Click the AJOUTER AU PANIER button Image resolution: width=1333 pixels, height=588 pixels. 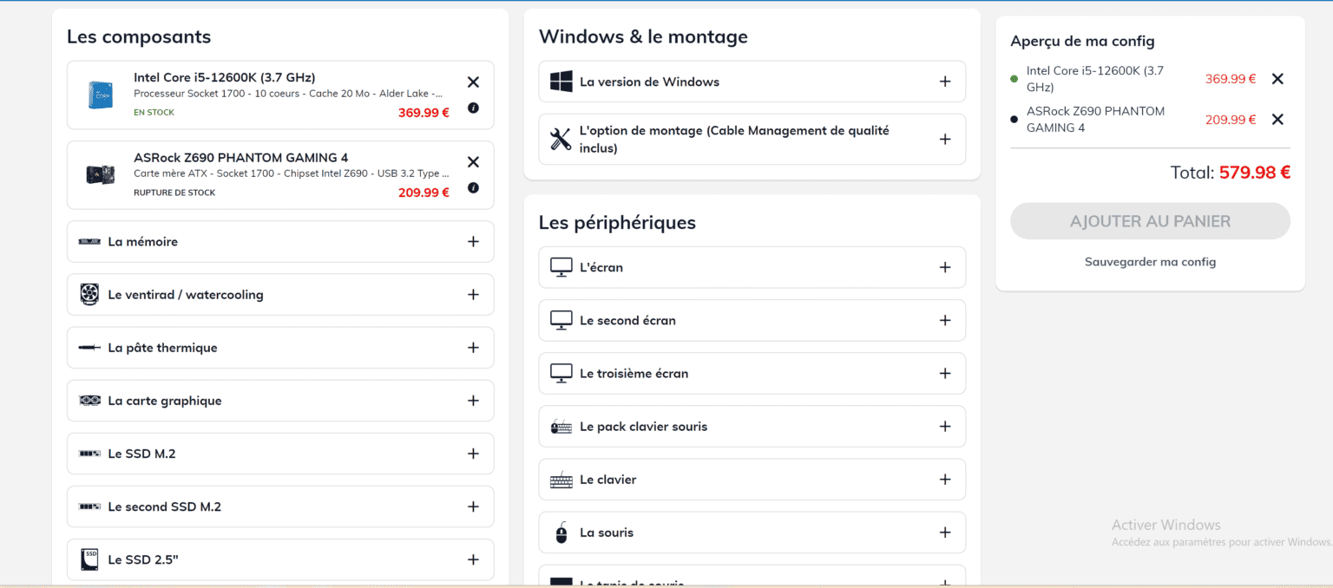click(1150, 221)
